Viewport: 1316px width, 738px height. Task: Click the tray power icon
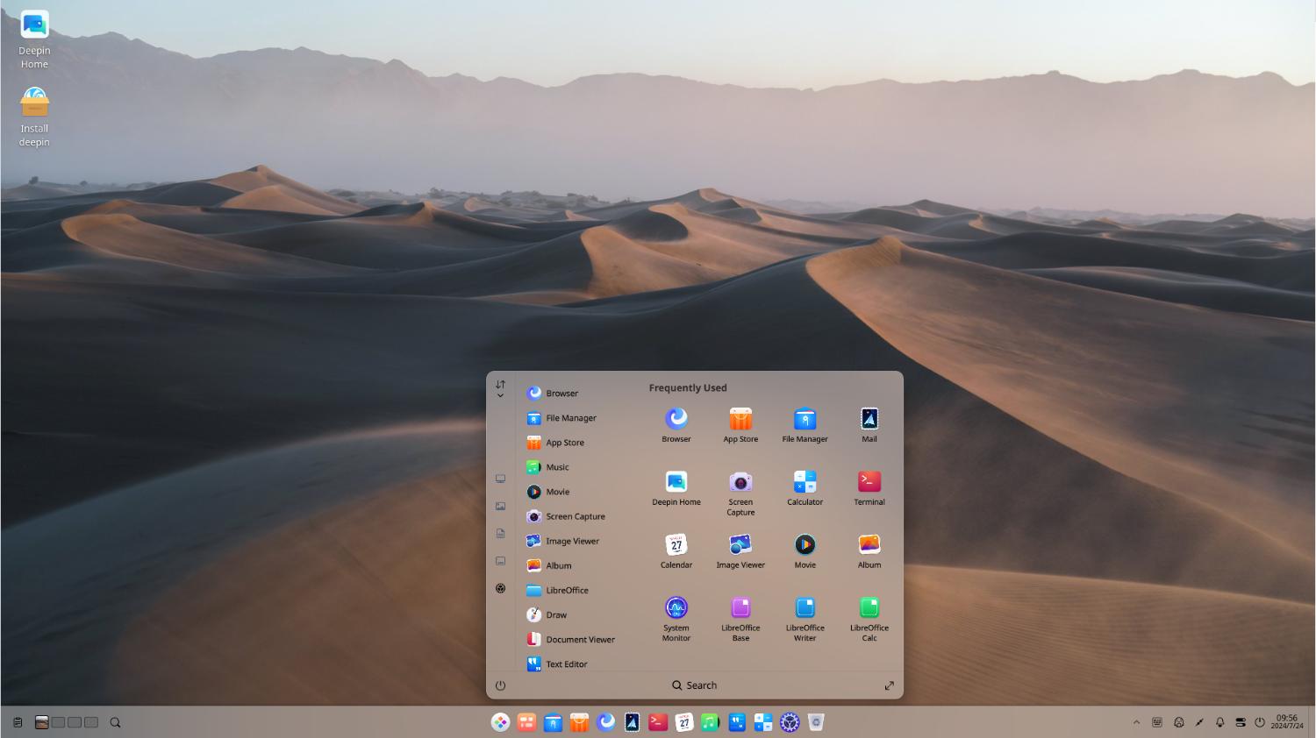[x=1260, y=722]
